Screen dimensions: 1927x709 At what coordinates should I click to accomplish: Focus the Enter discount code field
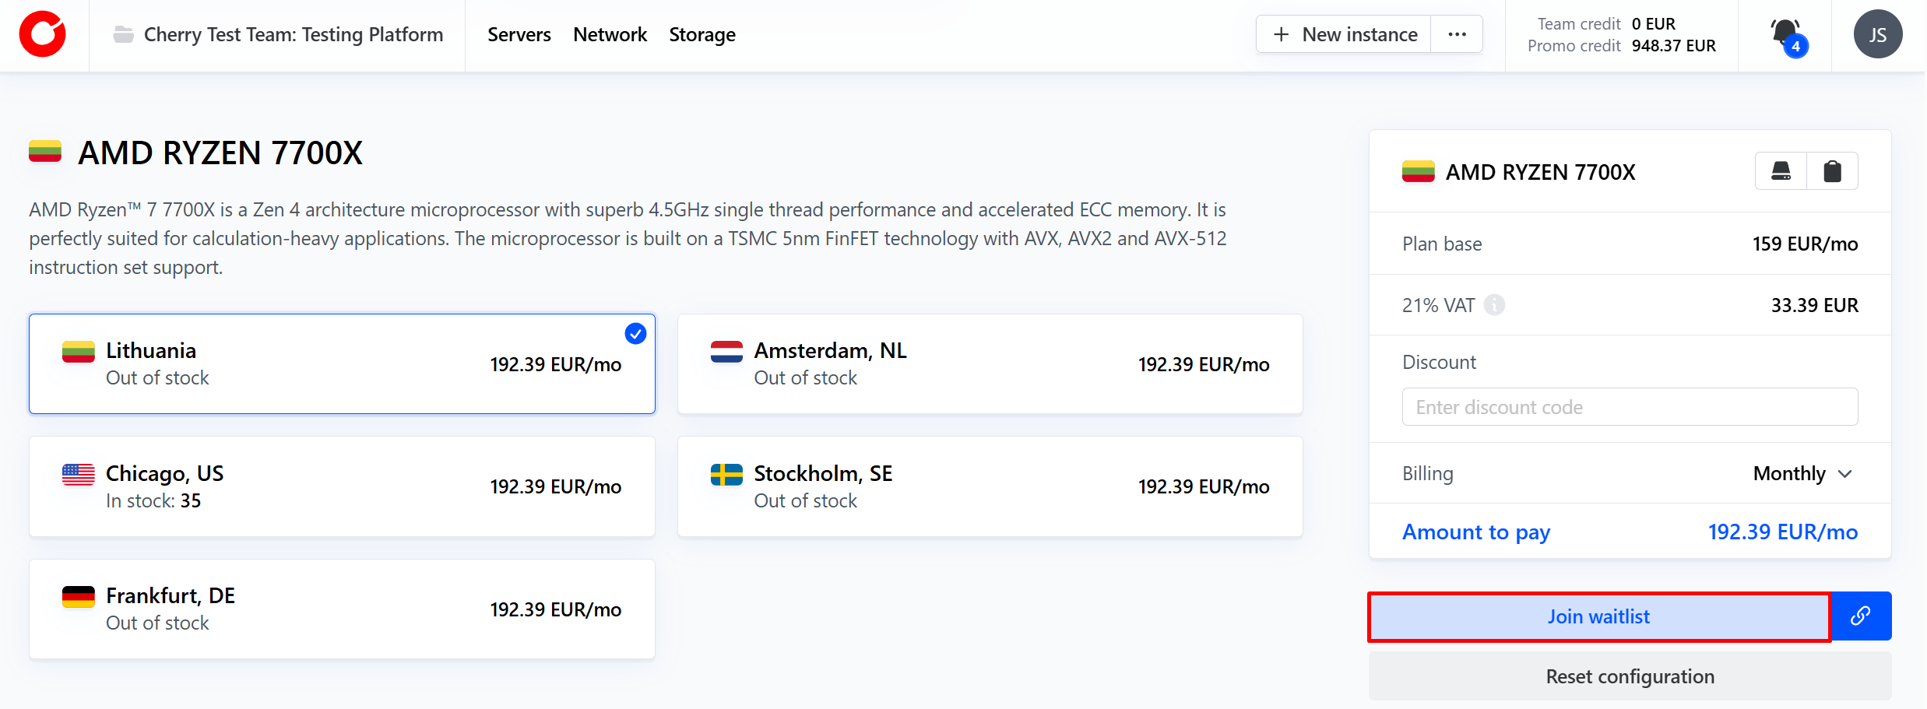tap(1630, 407)
